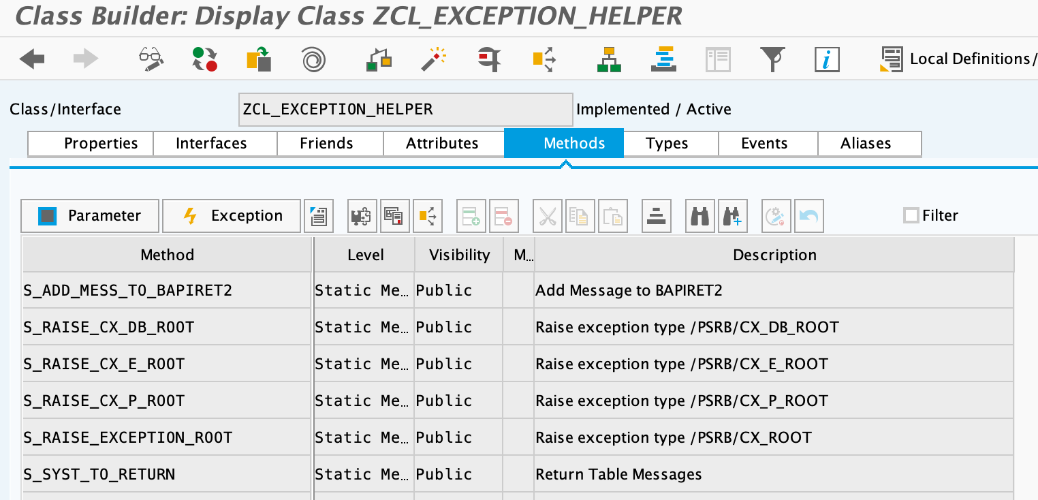
Task: Open Local Definitions
Action: click(958, 59)
